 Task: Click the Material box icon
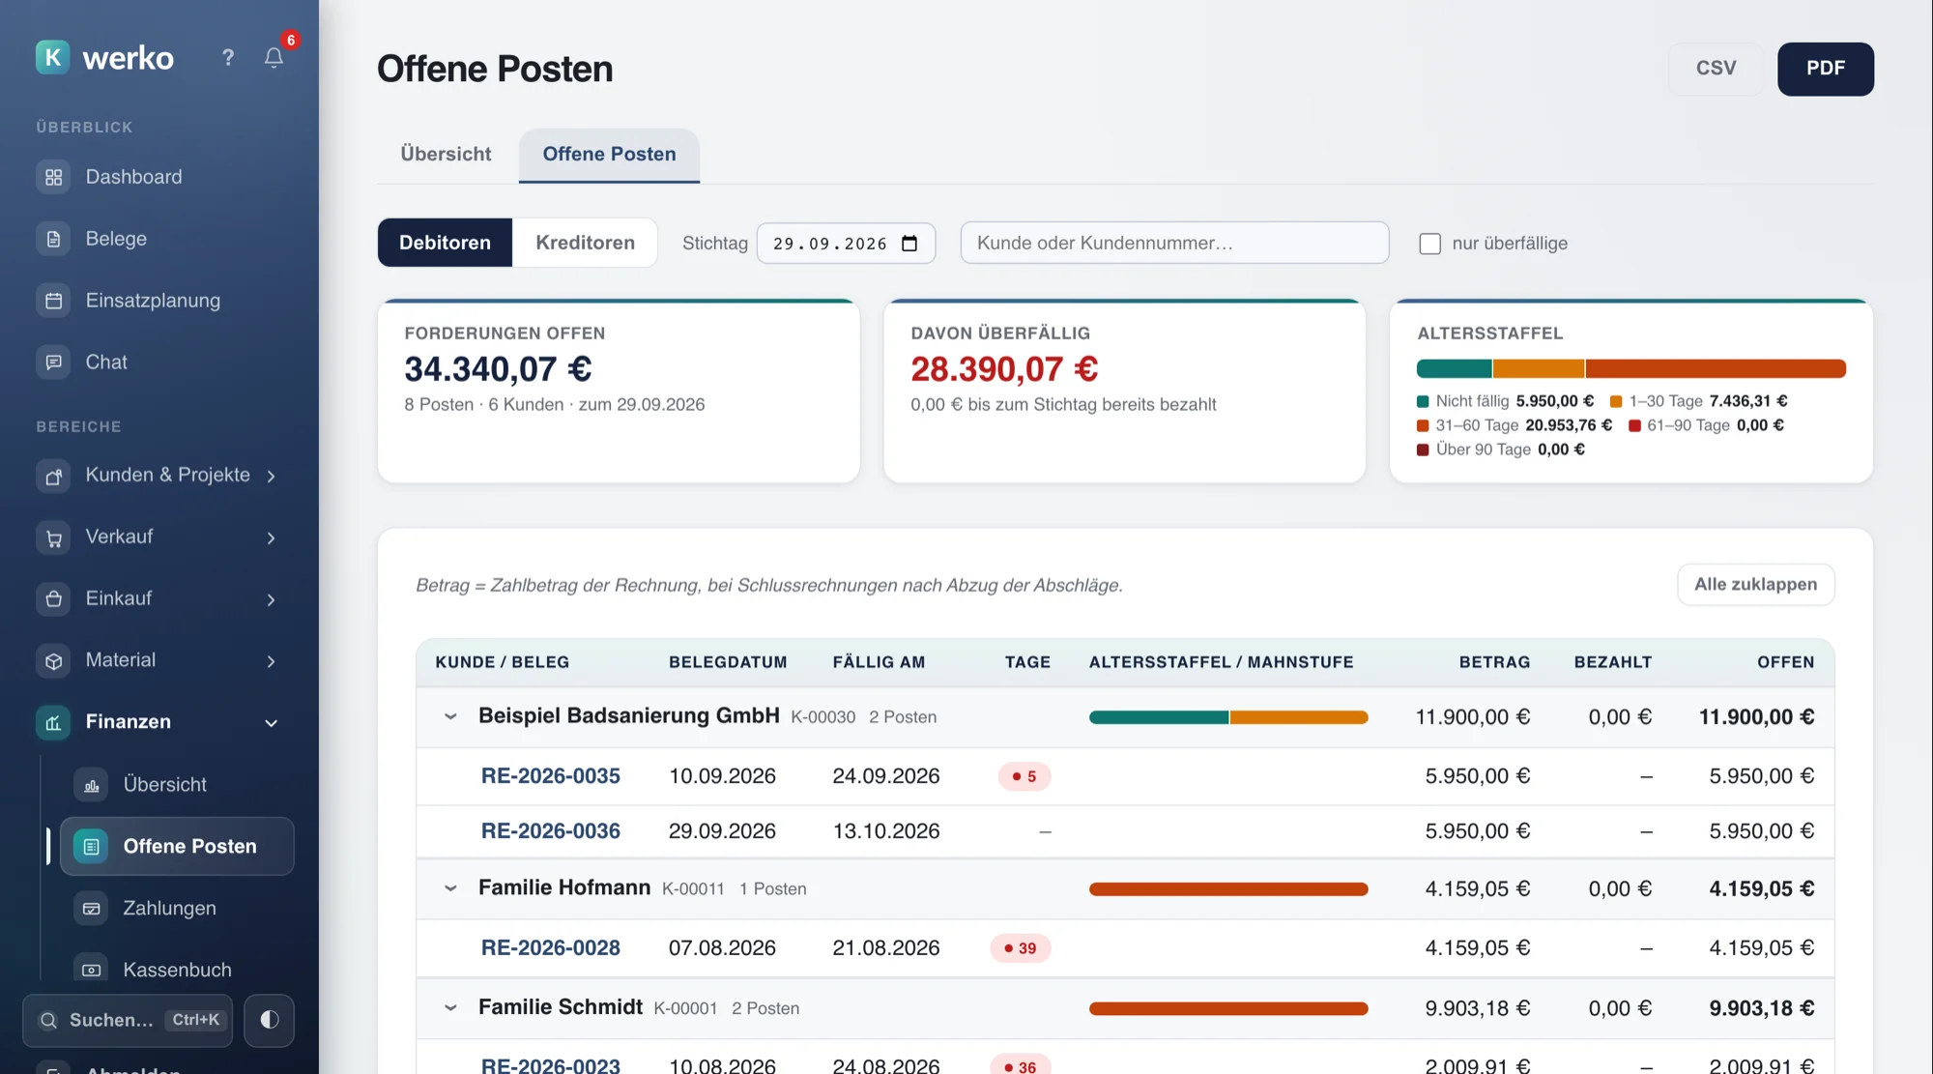(53, 661)
